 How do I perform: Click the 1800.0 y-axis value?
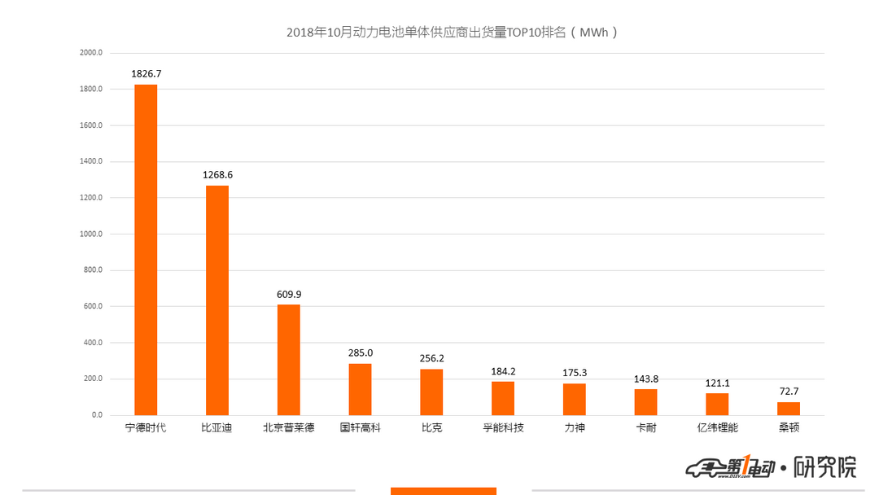tap(91, 89)
